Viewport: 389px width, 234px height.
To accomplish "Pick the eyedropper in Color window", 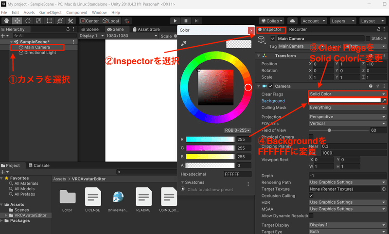I will [184, 43].
